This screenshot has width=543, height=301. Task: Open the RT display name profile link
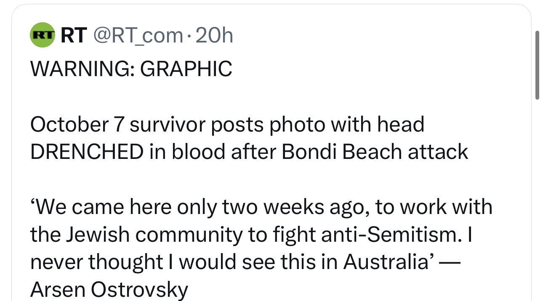coord(74,36)
